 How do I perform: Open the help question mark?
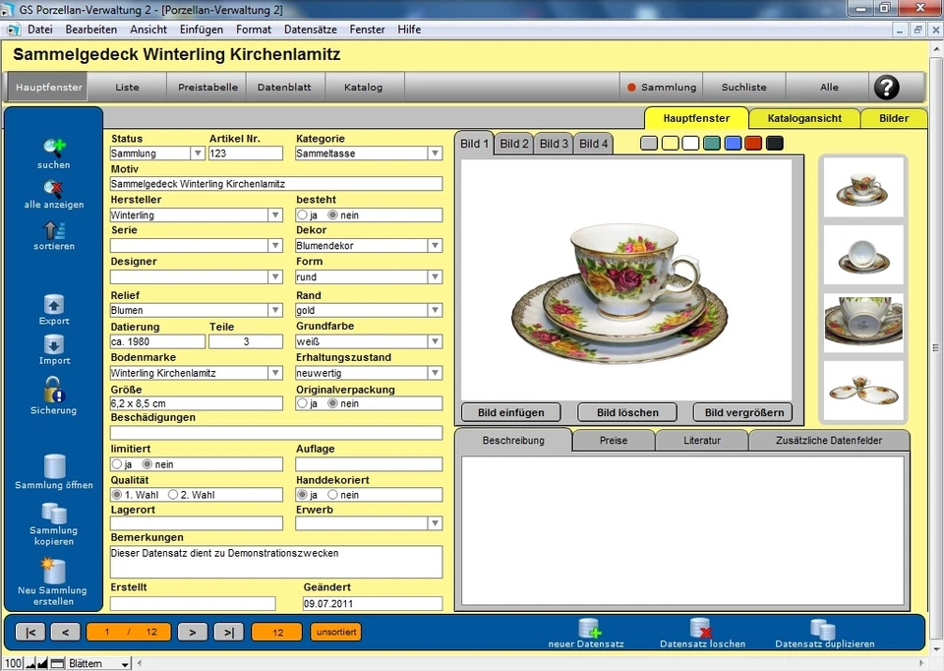[888, 88]
